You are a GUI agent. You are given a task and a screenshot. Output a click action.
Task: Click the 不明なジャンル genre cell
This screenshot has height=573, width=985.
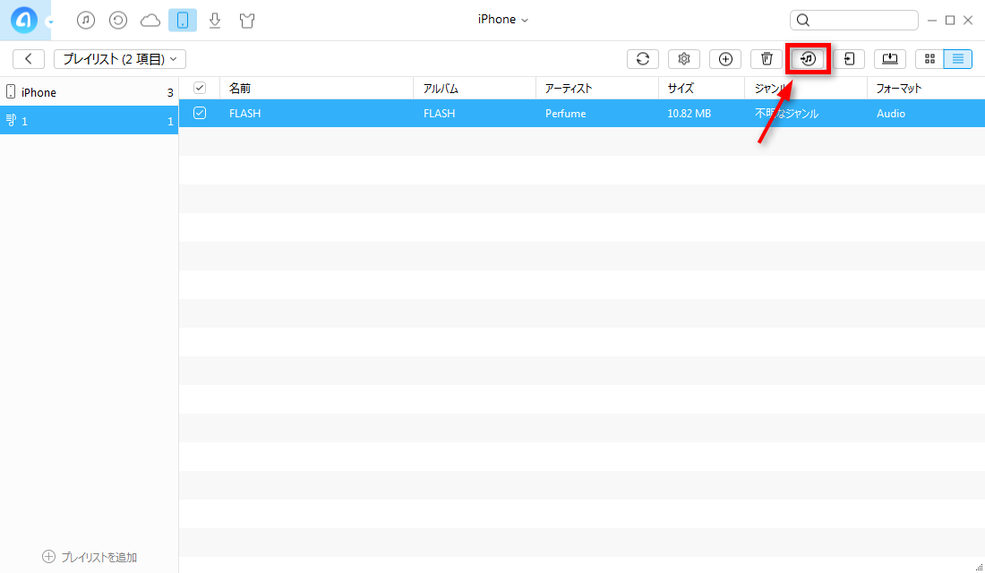[786, 114]
